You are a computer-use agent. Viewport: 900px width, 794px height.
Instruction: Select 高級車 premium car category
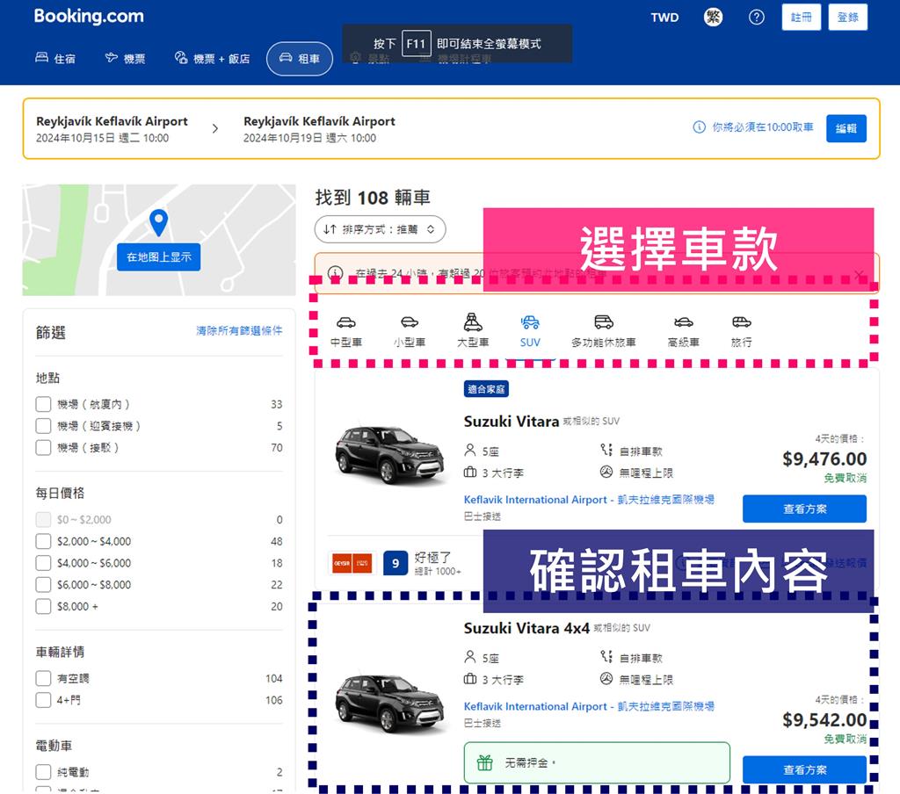click(x=683, y=331)
